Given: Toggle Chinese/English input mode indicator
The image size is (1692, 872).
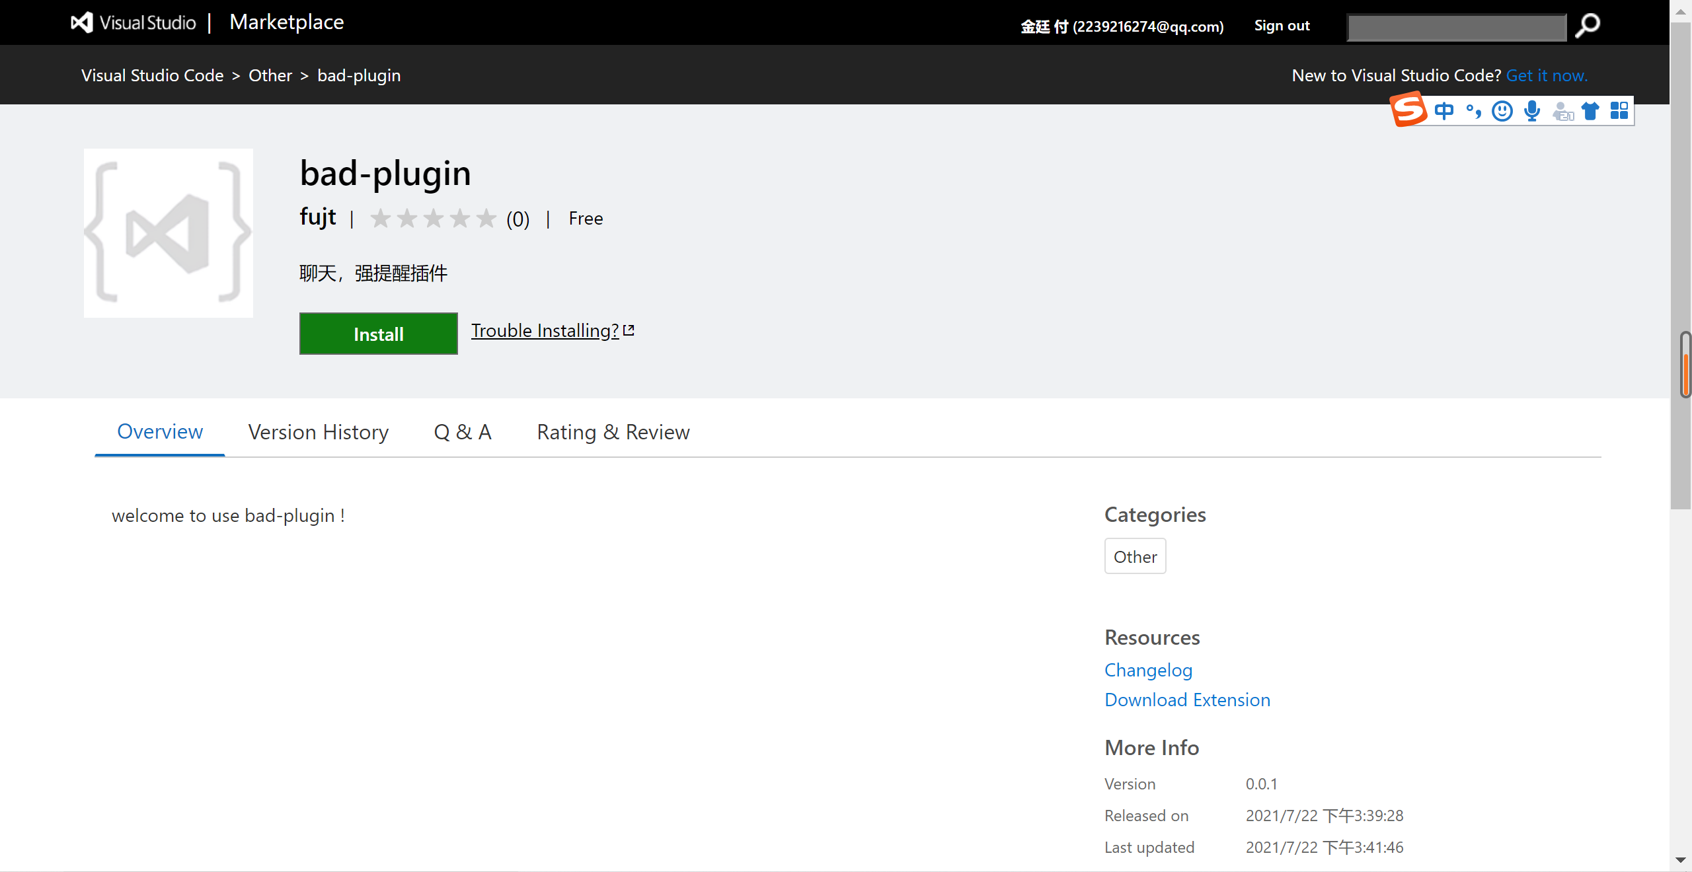Looking at the screenshot, I should tap(1444, 111).
